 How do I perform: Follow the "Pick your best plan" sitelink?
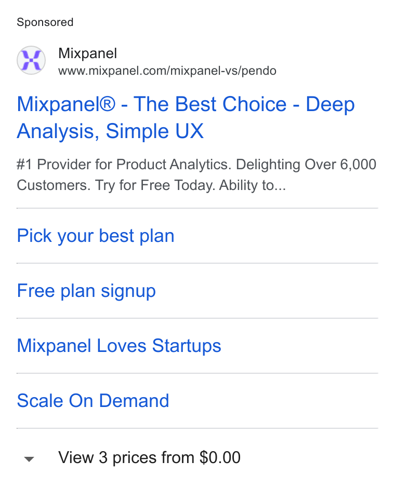point(96,236)
